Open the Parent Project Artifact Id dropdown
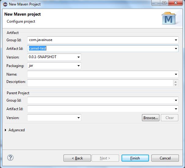Viewport: 185px width, 168px height. click(x=176, y=109)
